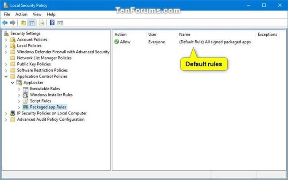Select '(Default Rule) All signed packaged apps'
The height and width of the screenshot is (180, 288).
(x=215, y=42)
